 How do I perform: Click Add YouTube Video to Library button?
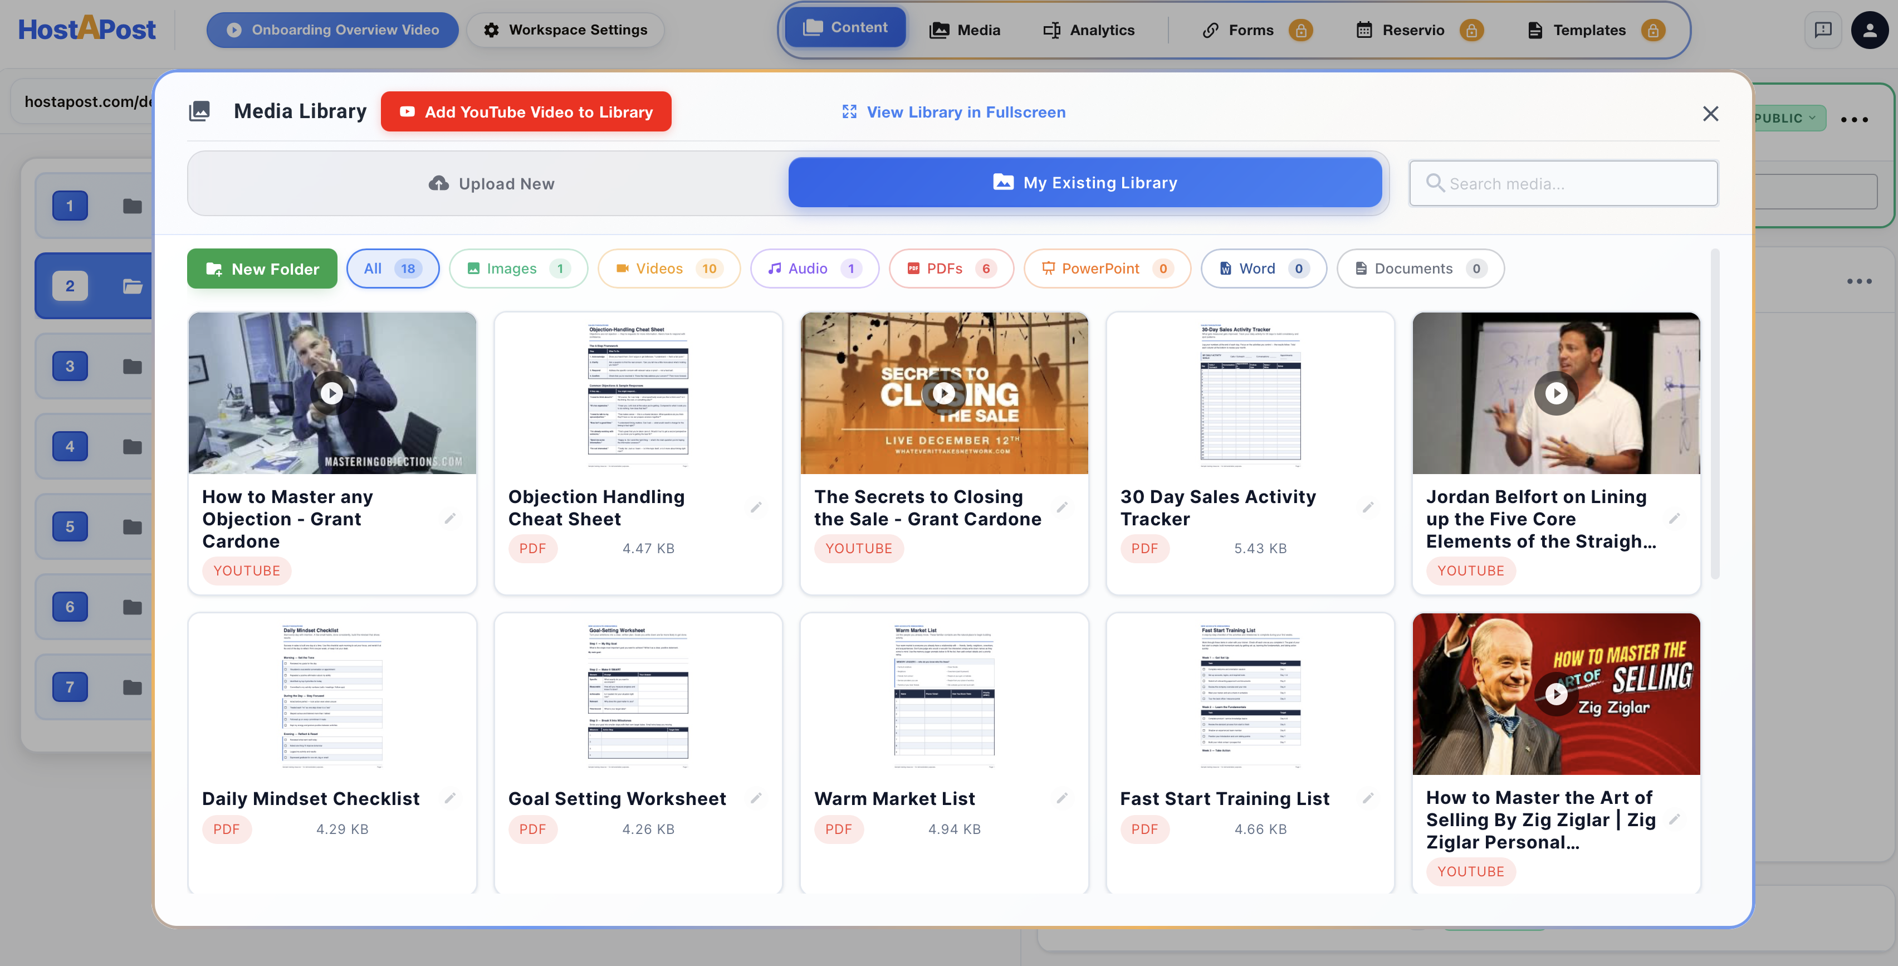(526, 112)
